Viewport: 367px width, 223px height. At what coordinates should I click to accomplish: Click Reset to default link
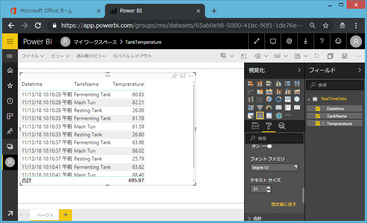(284, 204)
